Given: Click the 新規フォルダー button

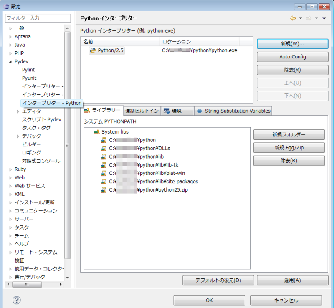Looking at the screenshot, I should point(289,135).
